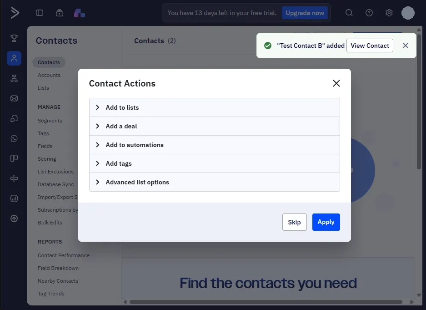Screen dimensions: 426x310
Task: Click the scrollbar down arrow
Action: coord(419,295)
